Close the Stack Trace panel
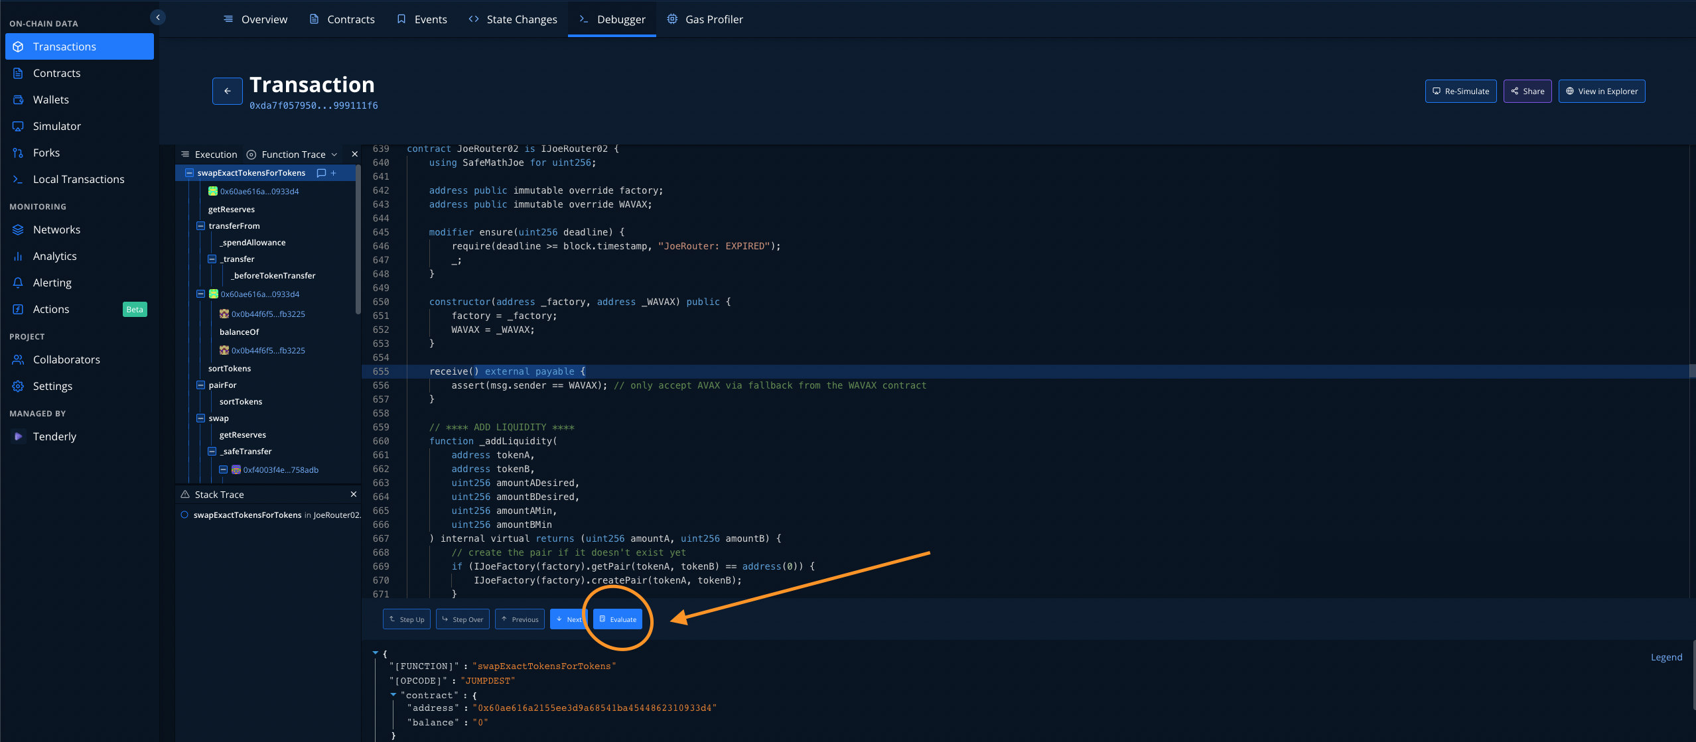 (x=354, y=495)
